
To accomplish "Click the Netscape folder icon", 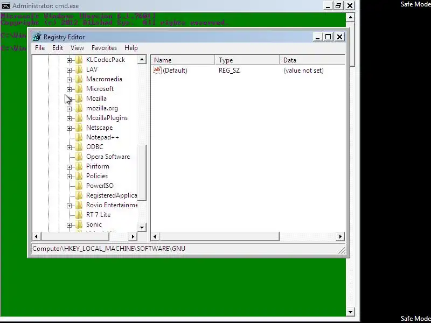I will click(79, 128).
